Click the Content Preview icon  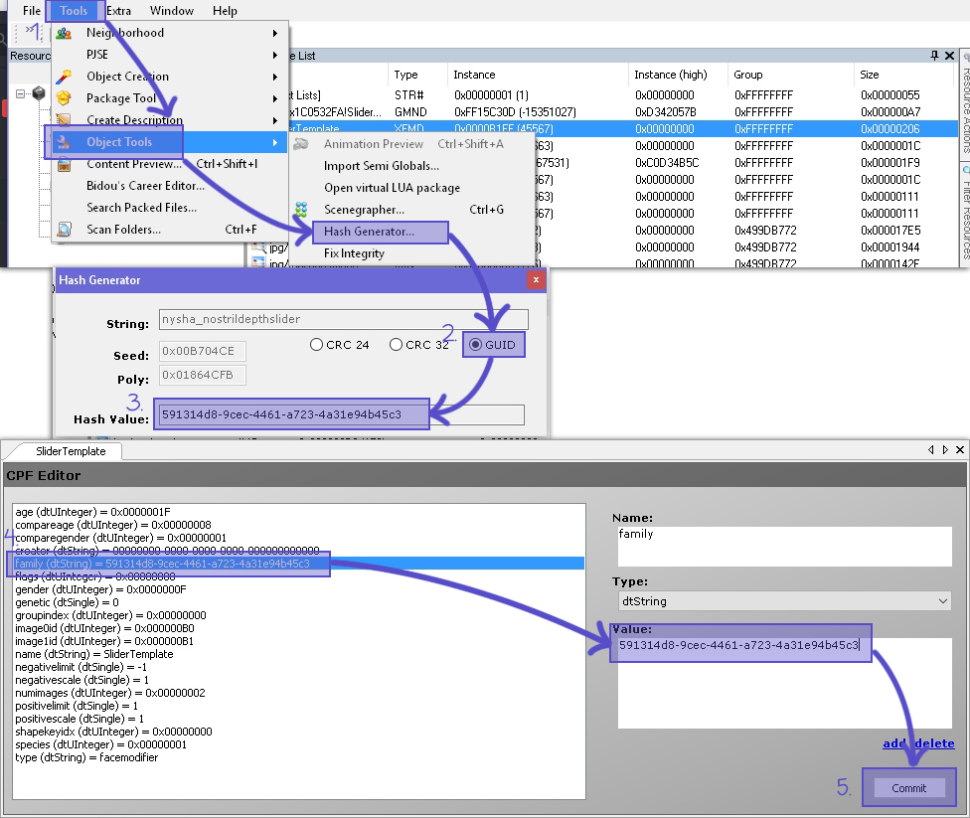(x=65, y=164)
